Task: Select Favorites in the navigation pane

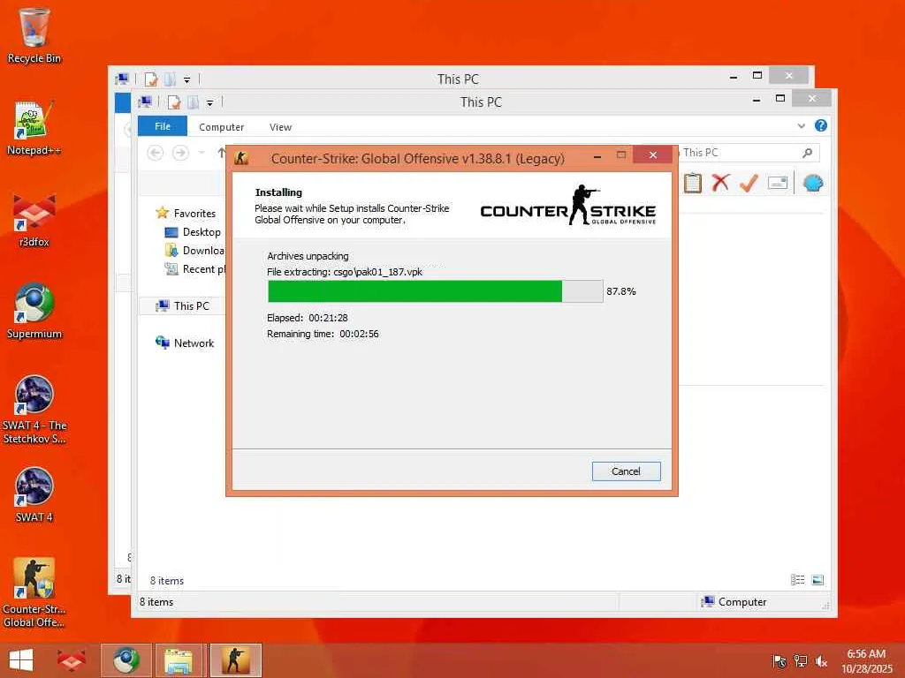Action: 186,214
